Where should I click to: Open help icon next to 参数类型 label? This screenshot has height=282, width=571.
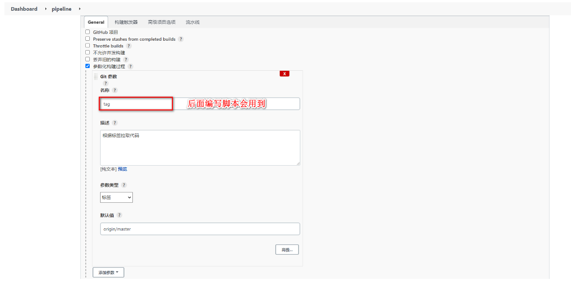point(124,185)
